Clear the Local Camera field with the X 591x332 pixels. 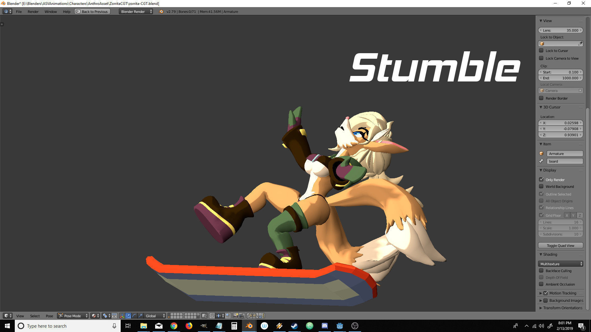(x=580, y=91)
